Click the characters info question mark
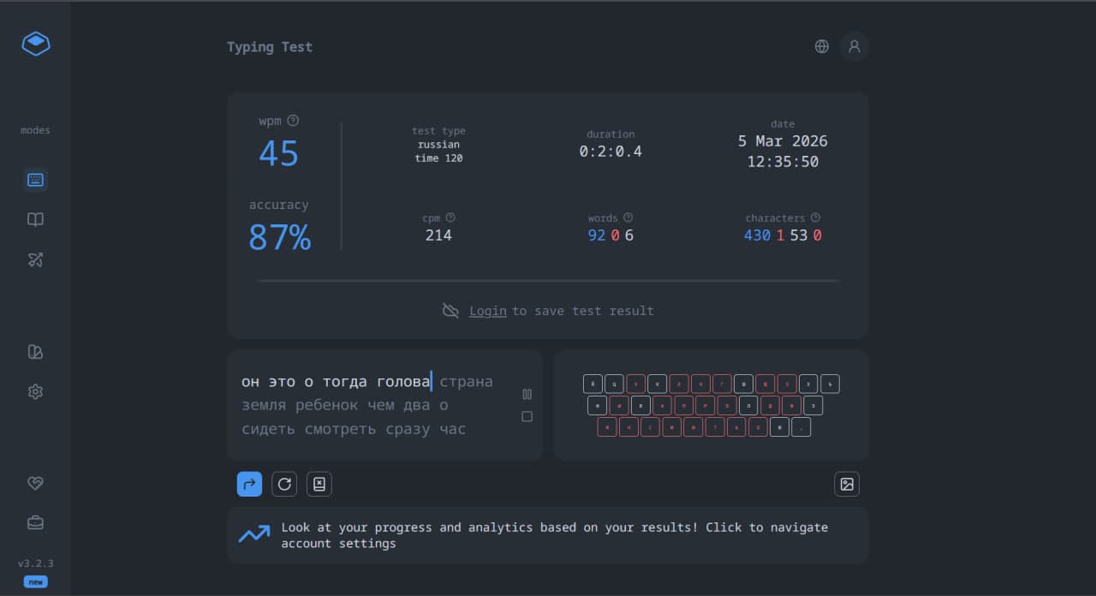 pyautogui.click(x=815, y=218)
